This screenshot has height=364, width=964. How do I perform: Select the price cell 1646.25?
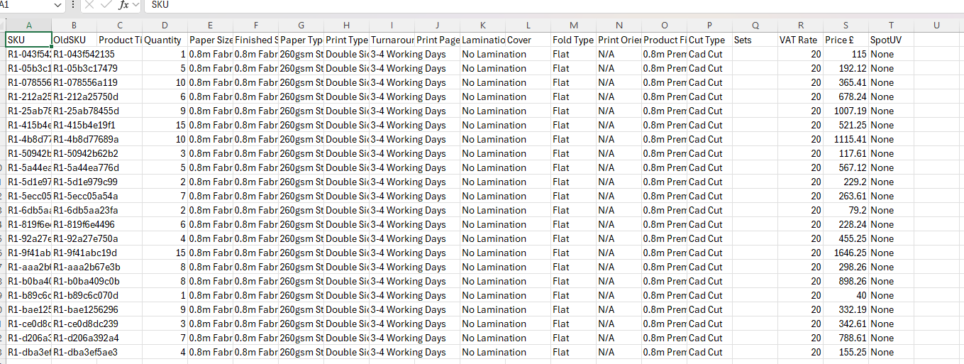(x=846, y=253)
